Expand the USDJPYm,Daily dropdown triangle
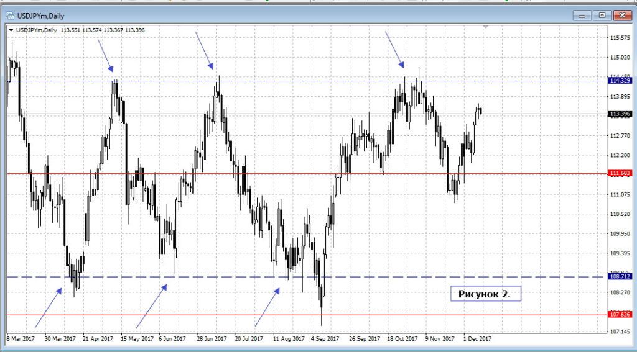 pos(11,30)
